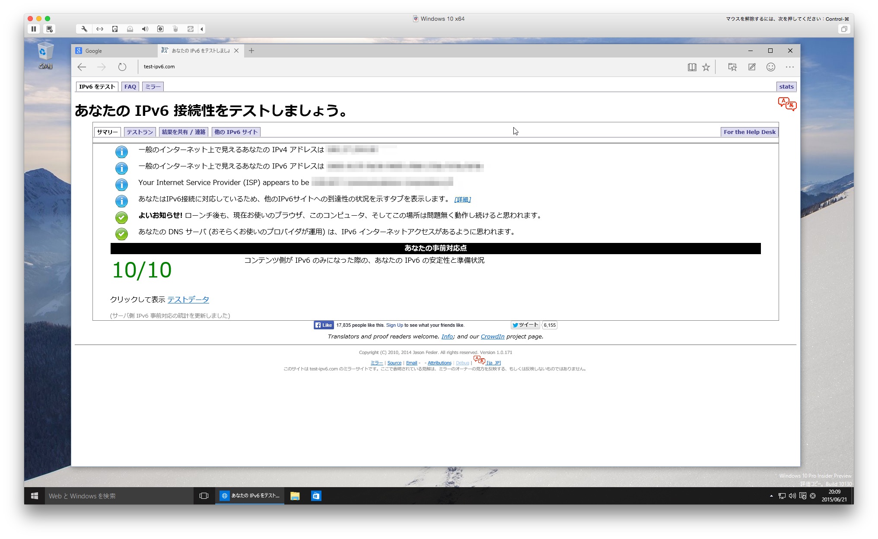Click the テストデータ link

[x=188, y=300]
